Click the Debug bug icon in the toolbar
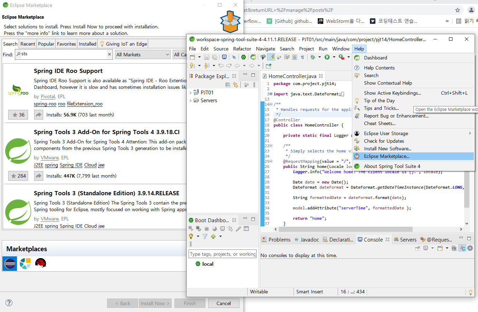478x312 pixels. click(313, 57)
